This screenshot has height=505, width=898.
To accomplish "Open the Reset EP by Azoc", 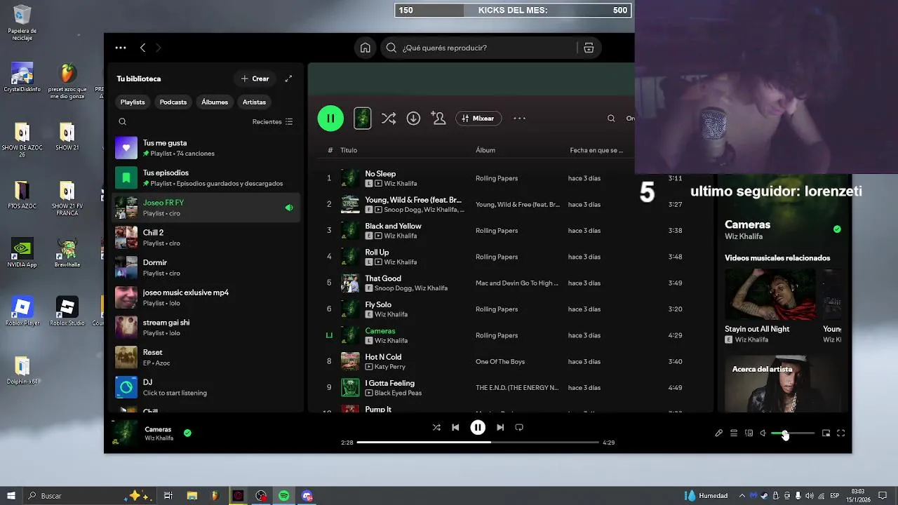I will (x=206, y=357).
